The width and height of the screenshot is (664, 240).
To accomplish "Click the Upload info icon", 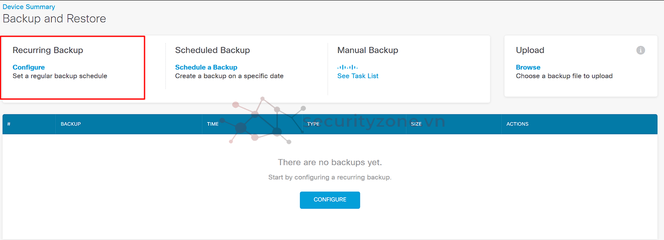I will (640, 50).
